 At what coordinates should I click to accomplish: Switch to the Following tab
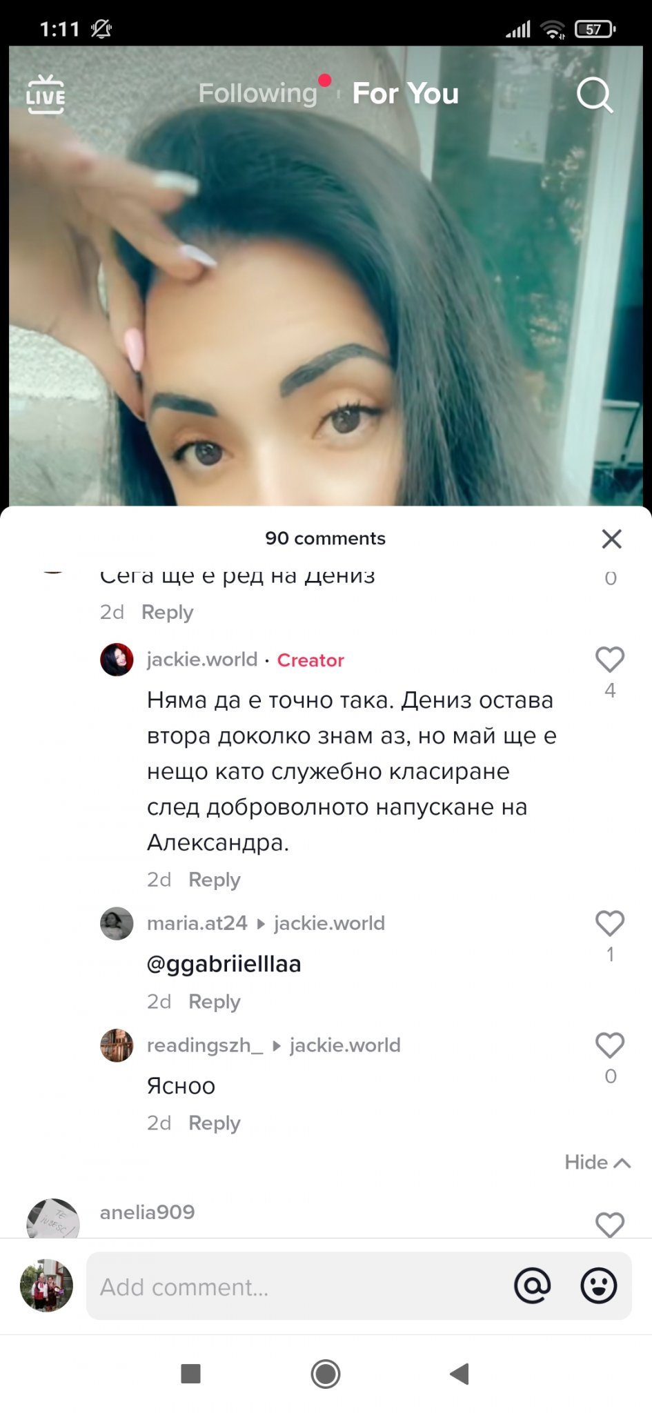tap(257, 93)
